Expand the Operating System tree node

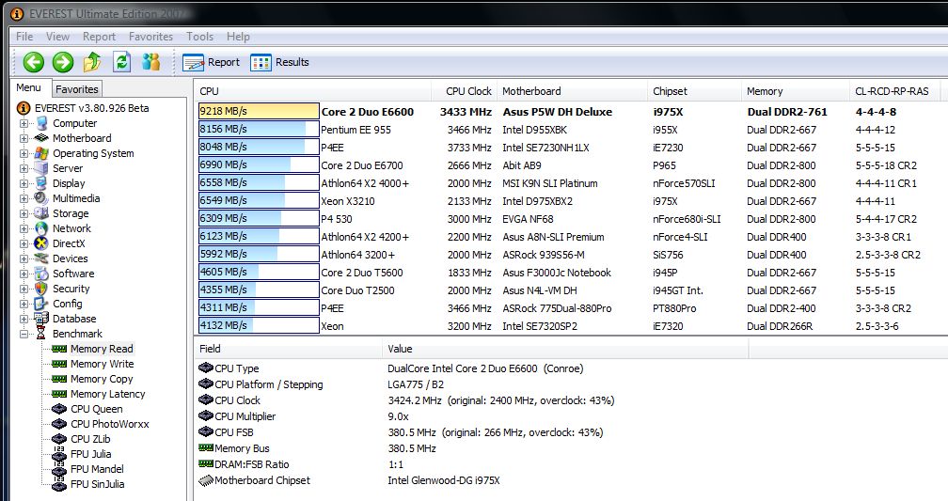(24, 153)
